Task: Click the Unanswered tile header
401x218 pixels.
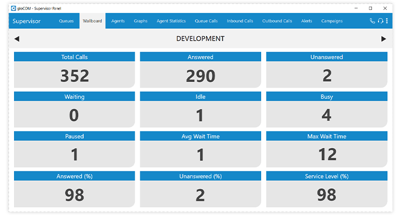Action: tap(327, 57)
